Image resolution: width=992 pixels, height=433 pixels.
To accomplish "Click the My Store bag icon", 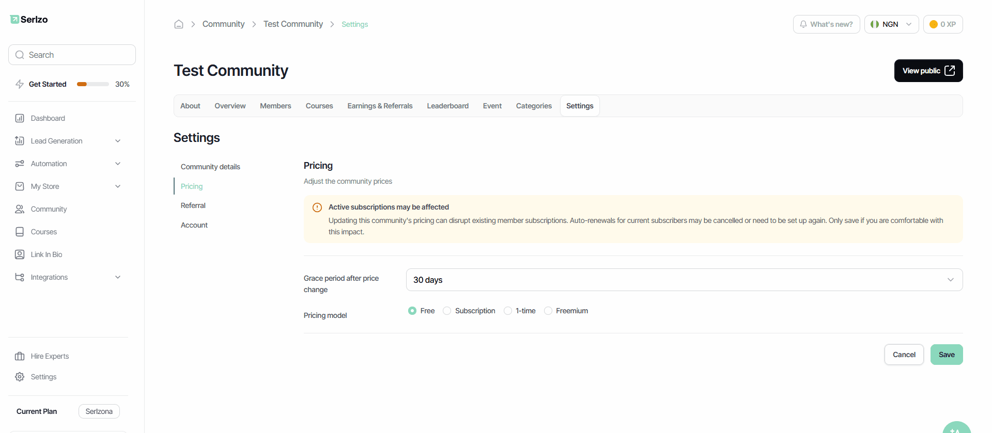I will 20,186.
